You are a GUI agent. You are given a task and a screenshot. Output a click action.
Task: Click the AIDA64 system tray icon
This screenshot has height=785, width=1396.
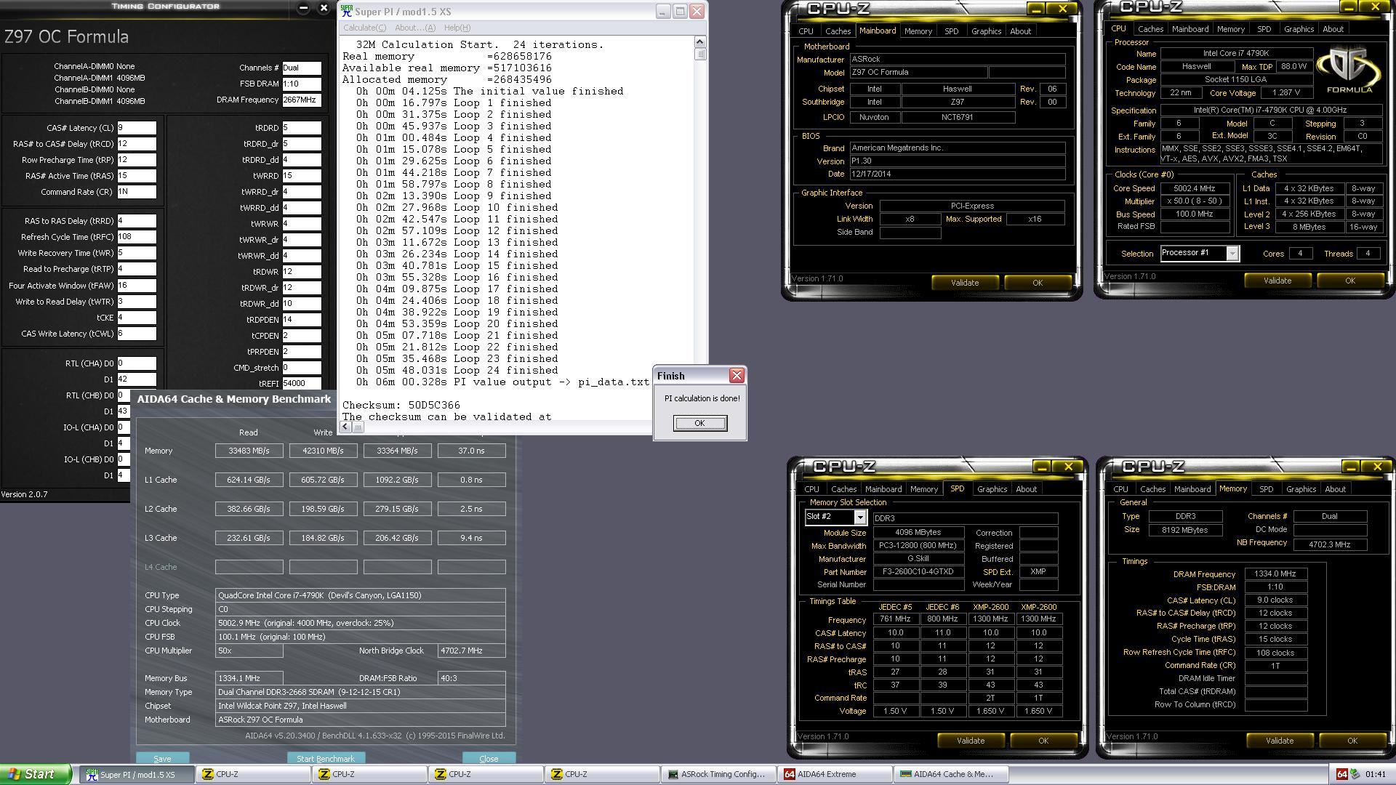coord(1342,774)
